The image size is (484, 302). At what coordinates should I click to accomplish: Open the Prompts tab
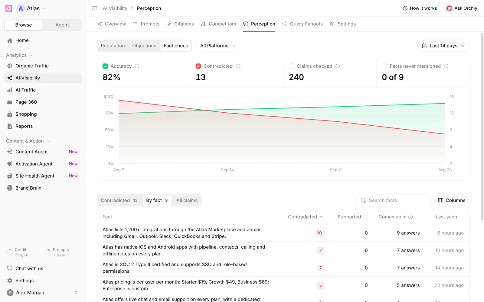coord(146,24)
